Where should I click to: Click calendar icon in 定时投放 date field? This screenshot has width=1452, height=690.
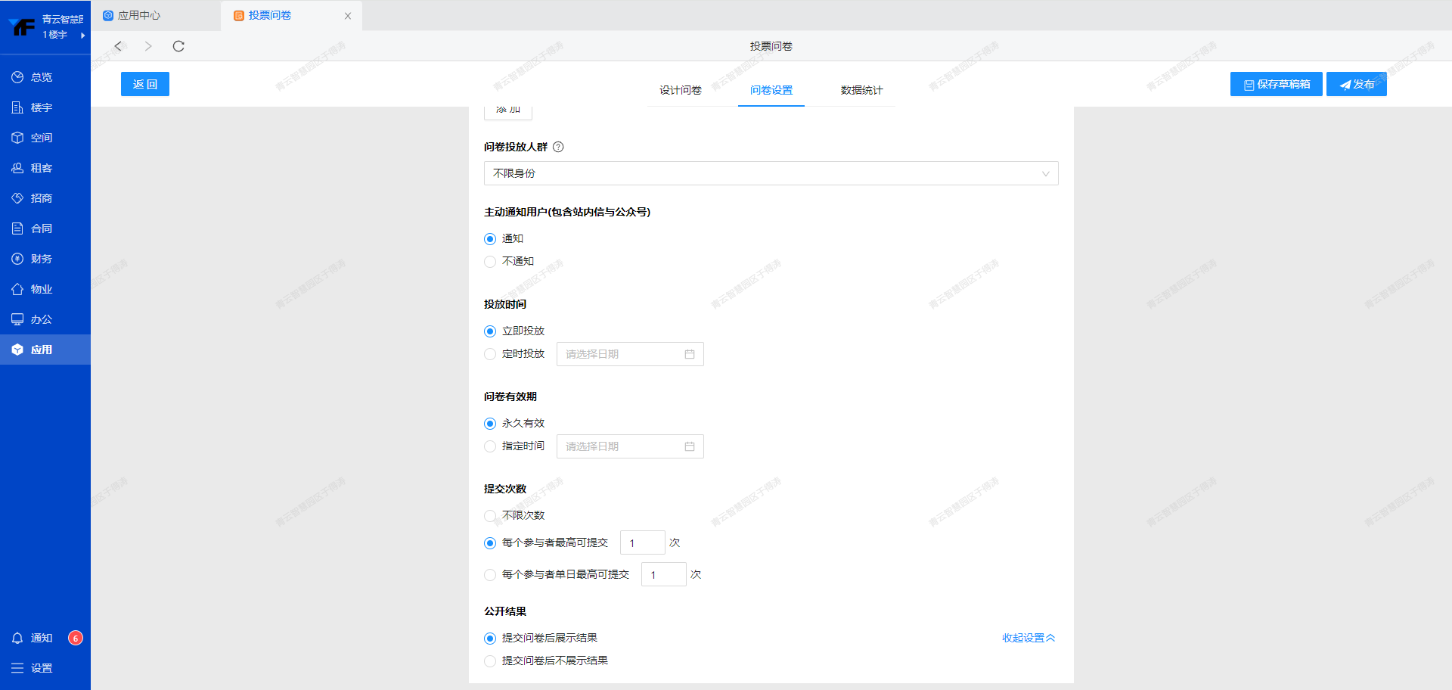pyautogui.click(x=689, y=354)
